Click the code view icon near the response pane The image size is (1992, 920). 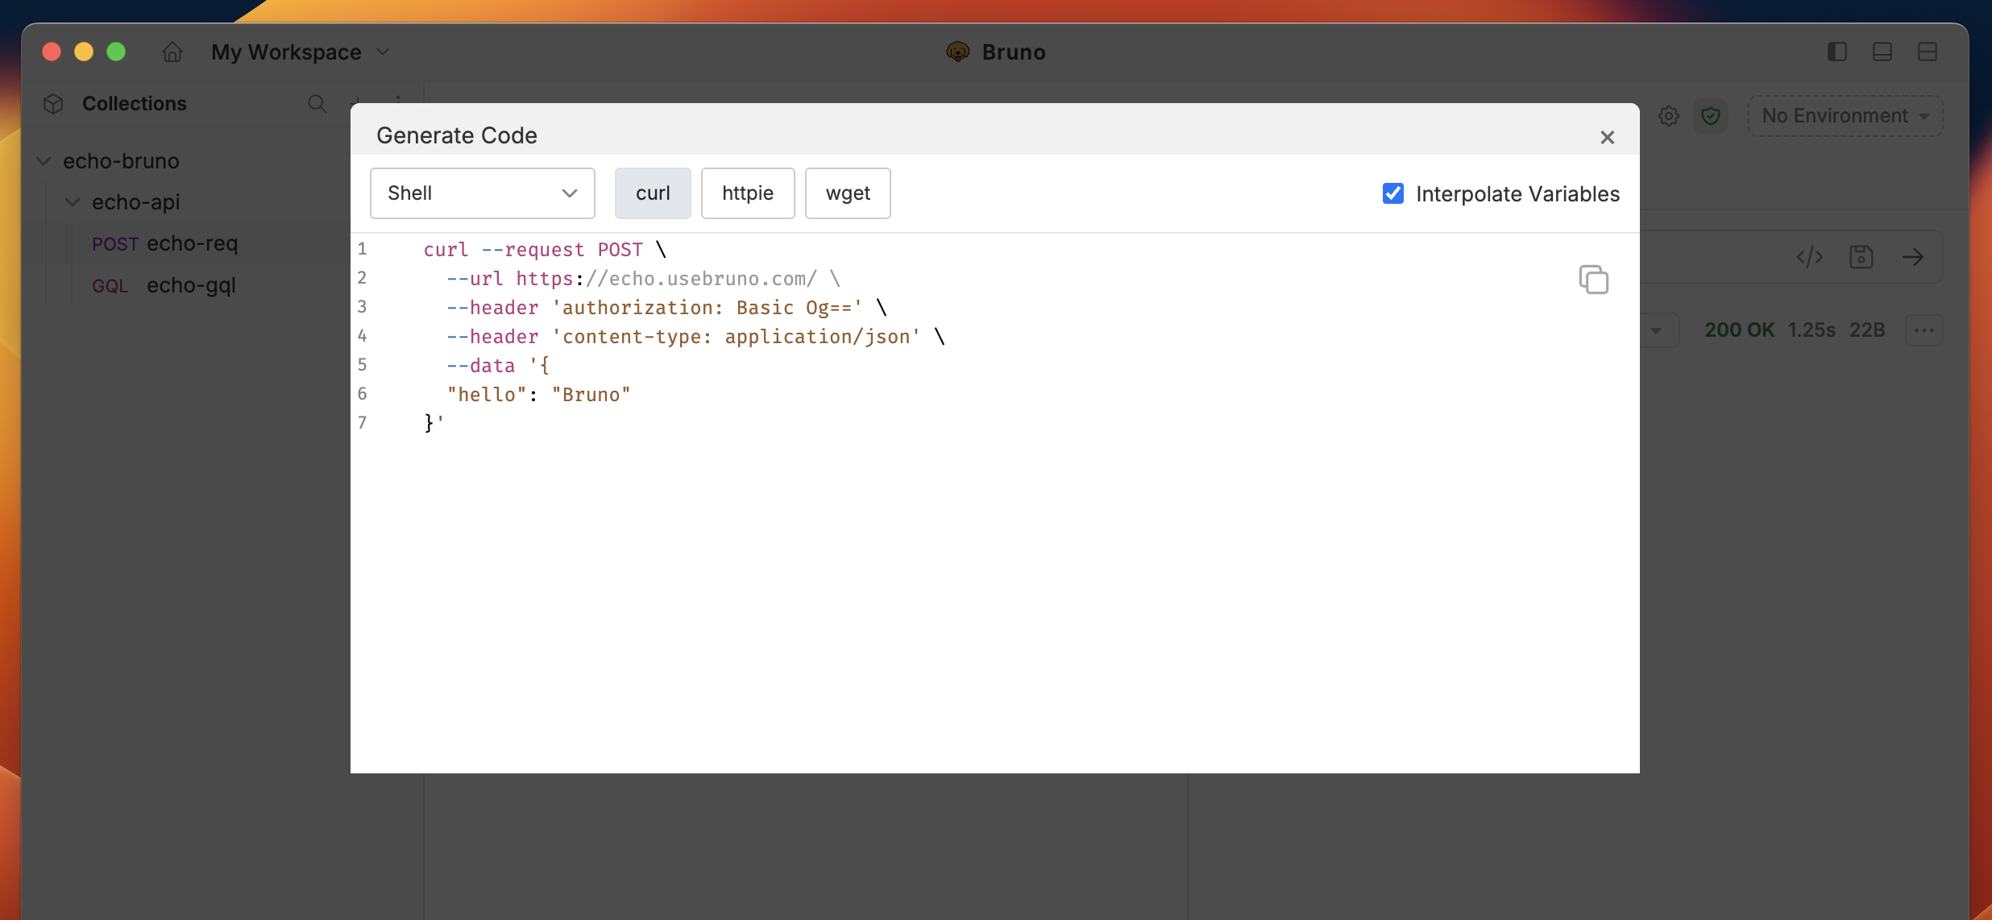[x=1808, y=257]
